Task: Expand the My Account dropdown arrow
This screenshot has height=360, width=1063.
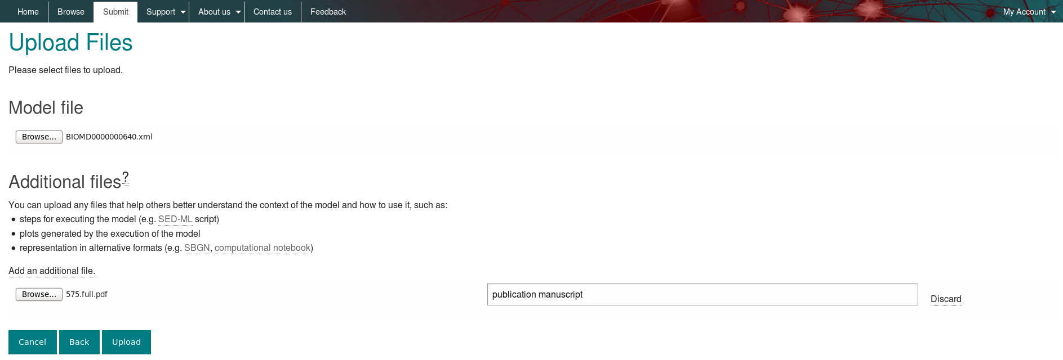Action: click(x=1053, y=12)
